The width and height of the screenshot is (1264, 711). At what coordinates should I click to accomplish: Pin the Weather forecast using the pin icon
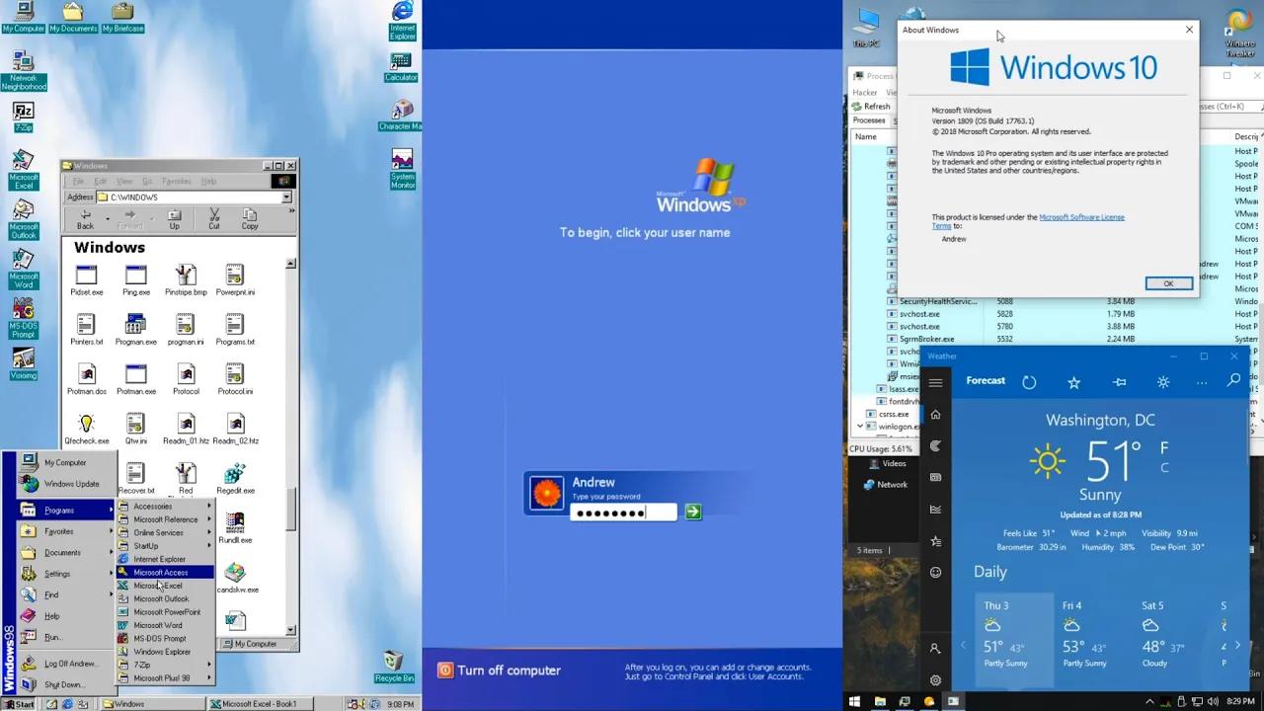[x=1119, y=382]
